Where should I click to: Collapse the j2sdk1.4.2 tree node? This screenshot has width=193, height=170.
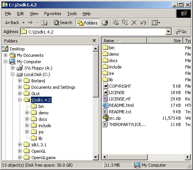click(20, 100)
